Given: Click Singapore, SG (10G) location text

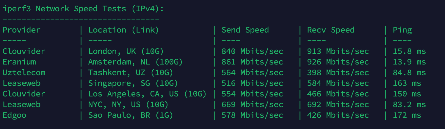Looking at the screenshot, I should pyautogui.click(x=133, y=83).
